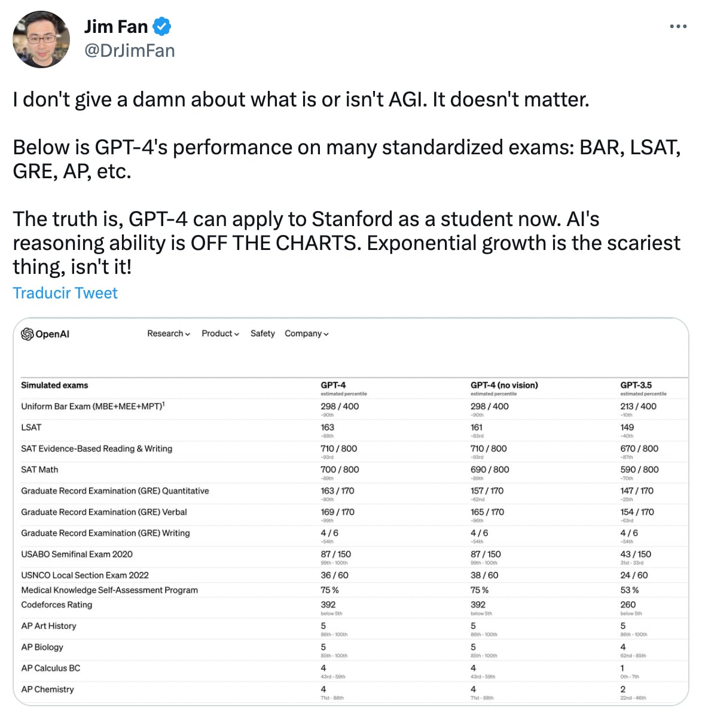Click the GPT-3.5 column header
Viewport: 702px width, 726px height.
tap(636, 385)
